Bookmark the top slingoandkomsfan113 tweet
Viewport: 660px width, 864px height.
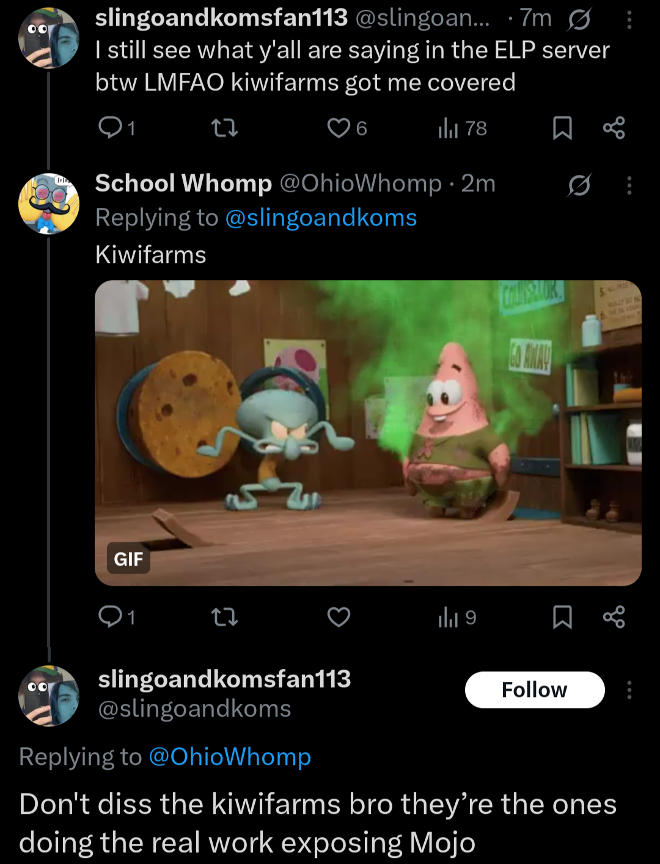coord(562,128)
